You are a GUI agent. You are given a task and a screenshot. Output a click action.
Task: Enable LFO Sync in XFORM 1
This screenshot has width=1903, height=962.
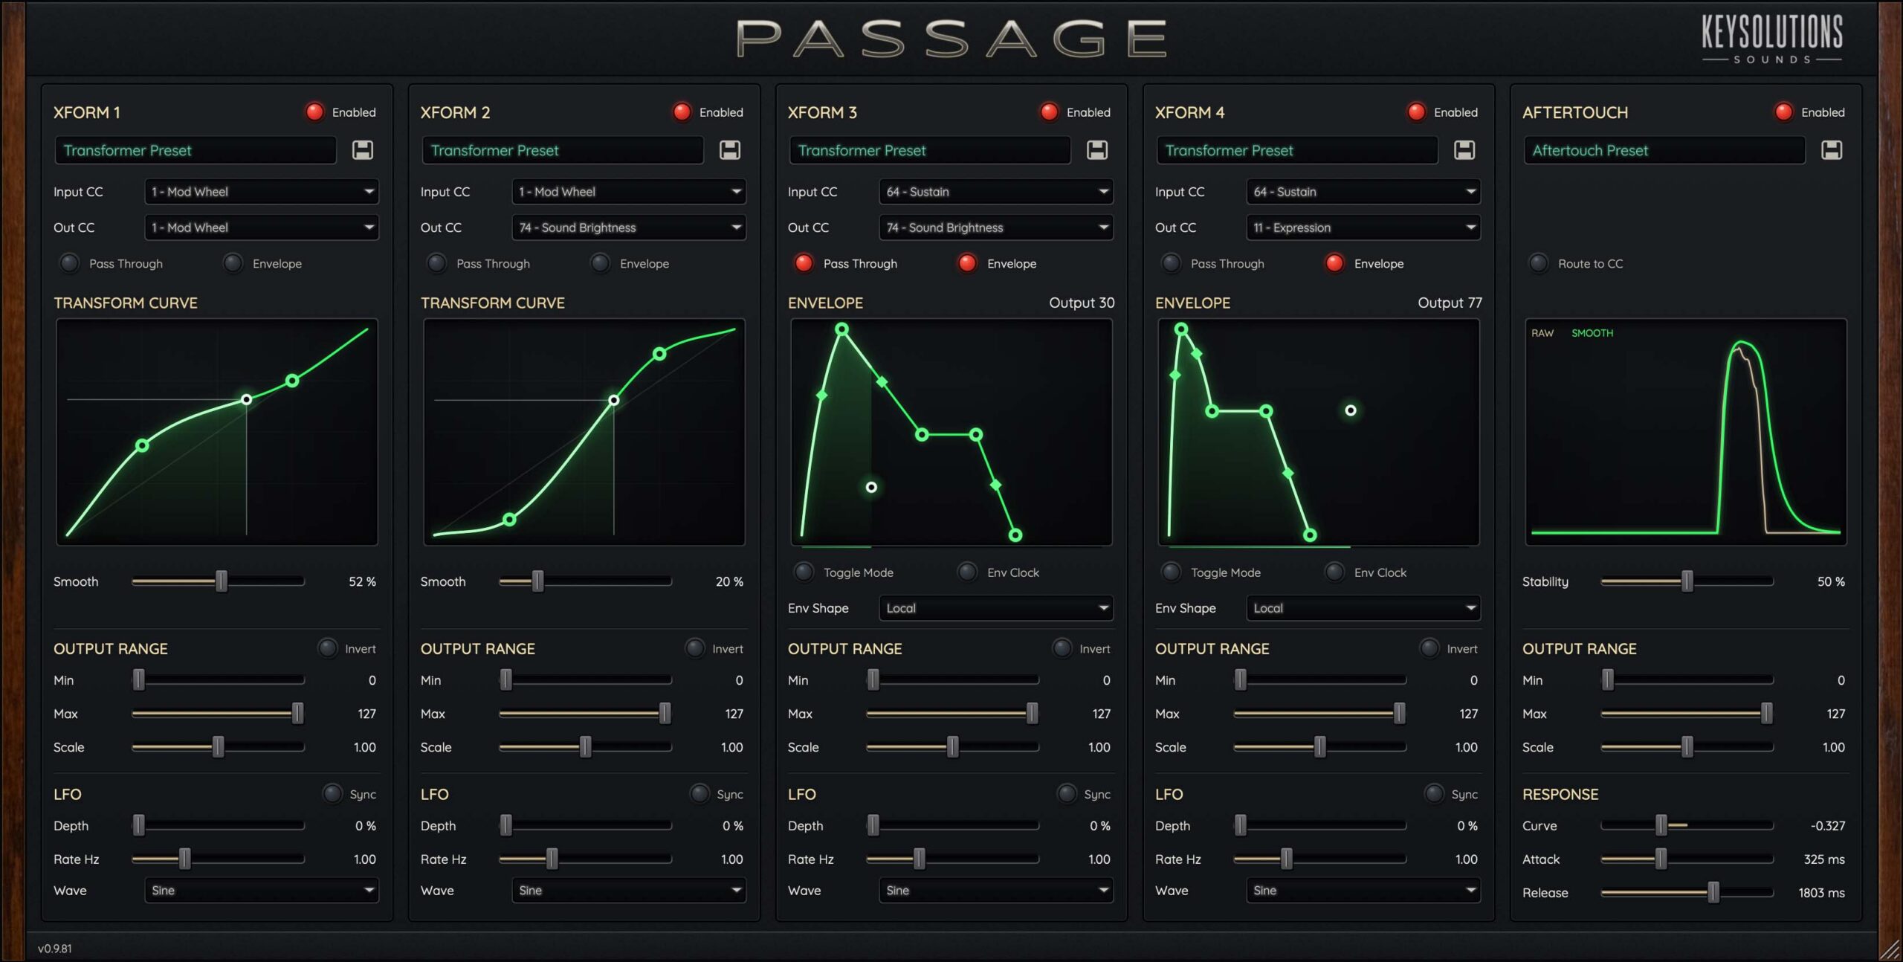(x=332, y=794)
